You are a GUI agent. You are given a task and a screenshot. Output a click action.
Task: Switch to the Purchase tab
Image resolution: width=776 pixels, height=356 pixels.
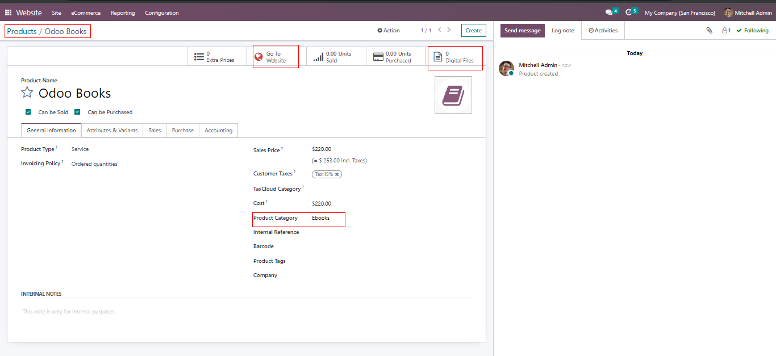click(x=182, y=130)
